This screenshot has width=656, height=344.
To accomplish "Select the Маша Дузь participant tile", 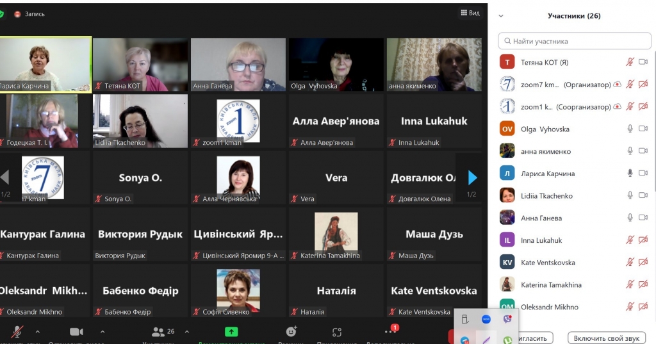I will pos(434,234).
